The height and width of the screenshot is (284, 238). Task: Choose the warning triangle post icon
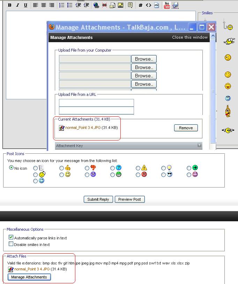138,168
